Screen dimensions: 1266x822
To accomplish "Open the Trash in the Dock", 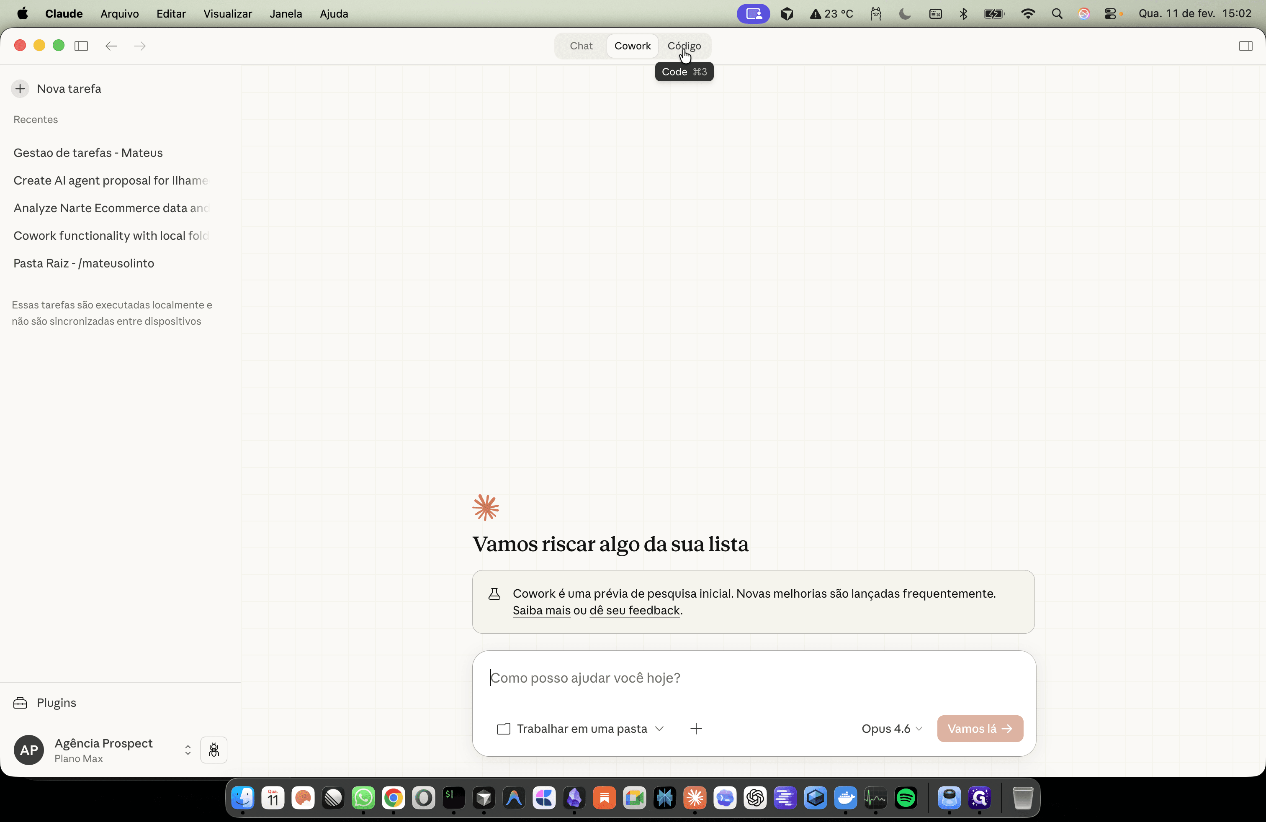I will (x=1022, y=798).
